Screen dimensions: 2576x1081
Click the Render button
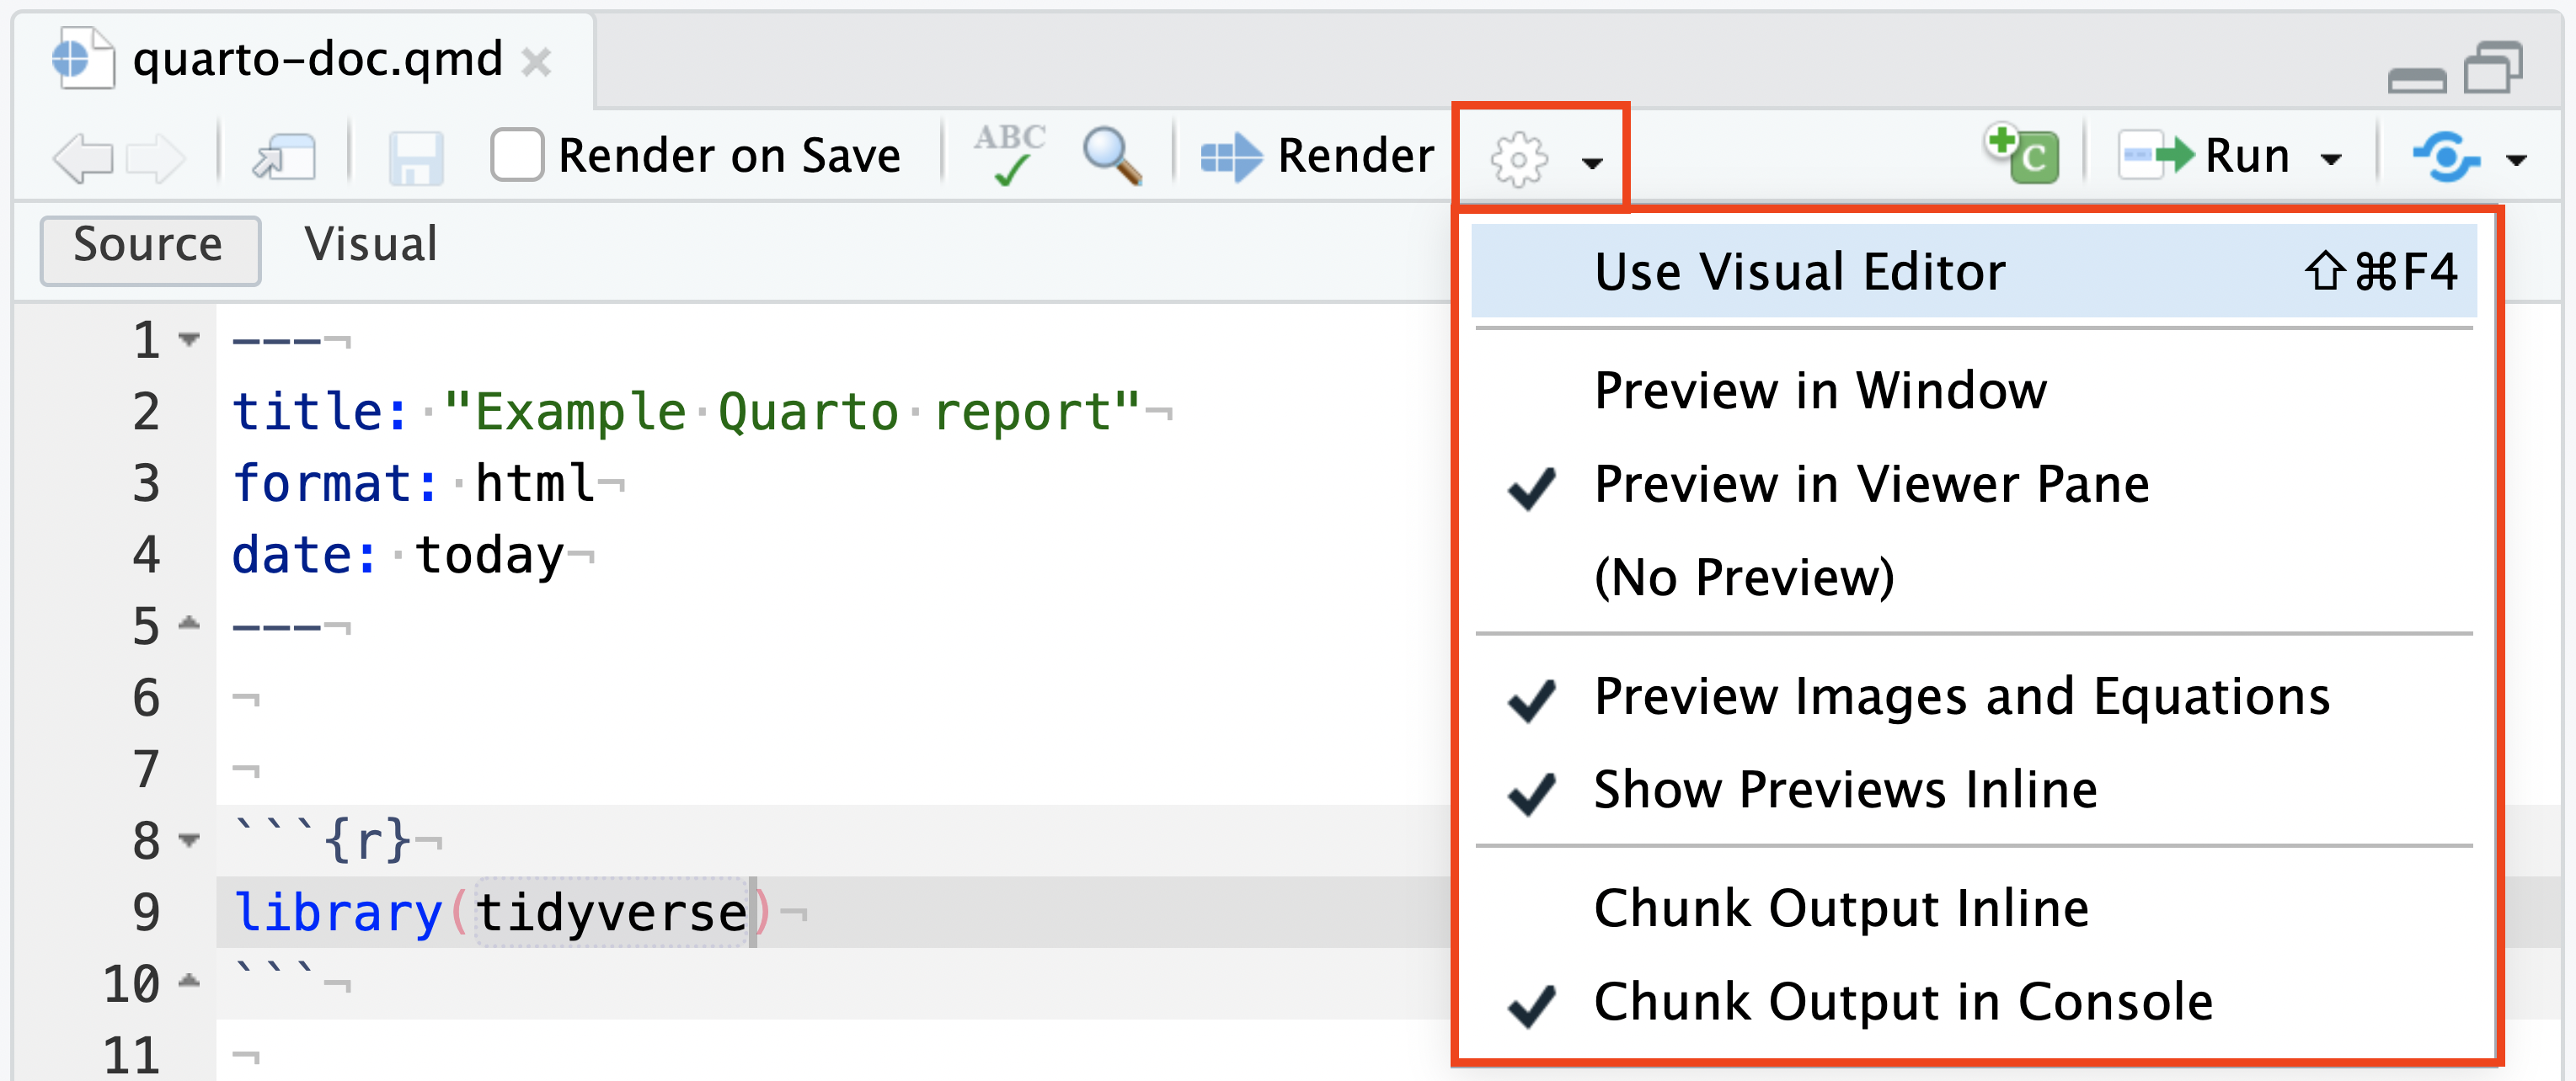tap(1317, 157)
